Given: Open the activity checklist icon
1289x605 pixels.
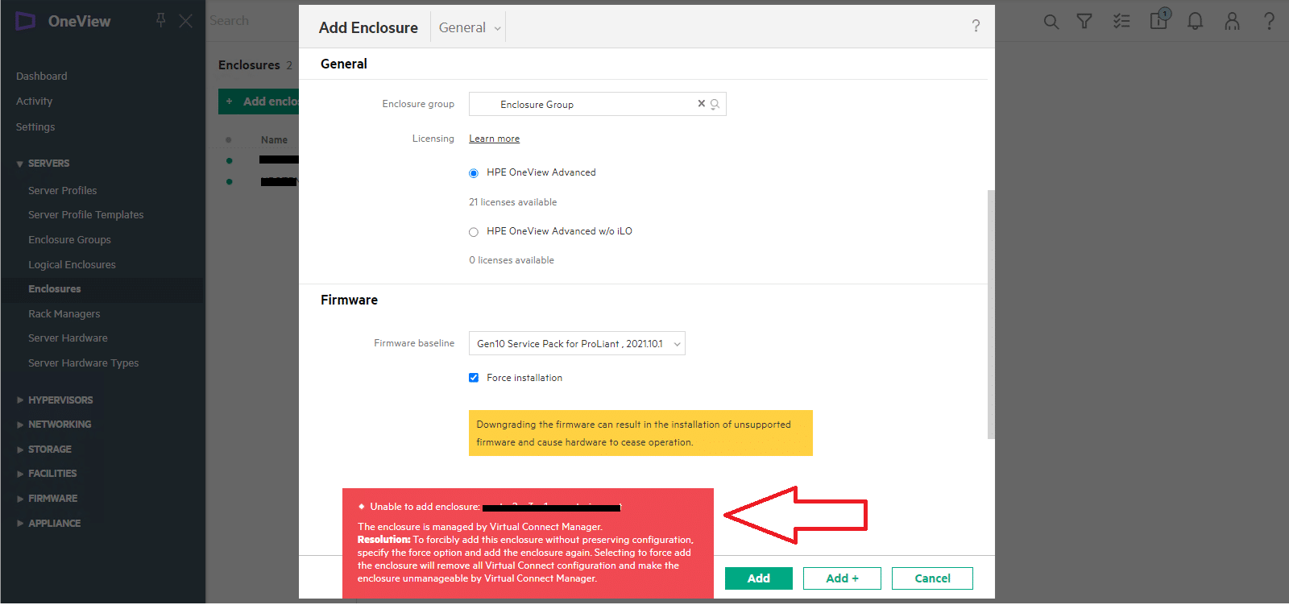Looking at the screenshot, I should tap(1121, 22).
